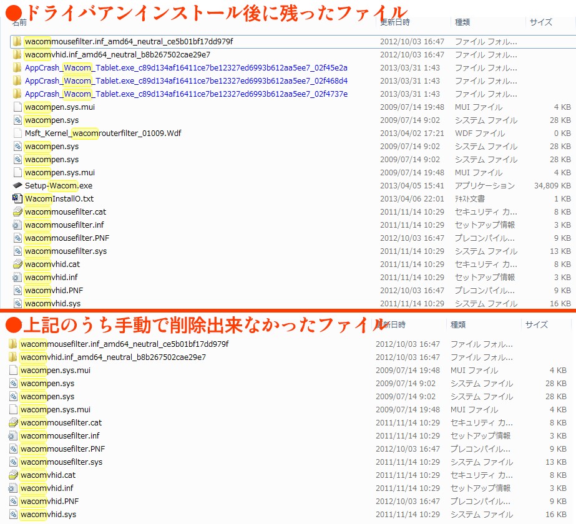Sort lower list by 種類 column header
The image size is (576, 524).
pos(457,324)
